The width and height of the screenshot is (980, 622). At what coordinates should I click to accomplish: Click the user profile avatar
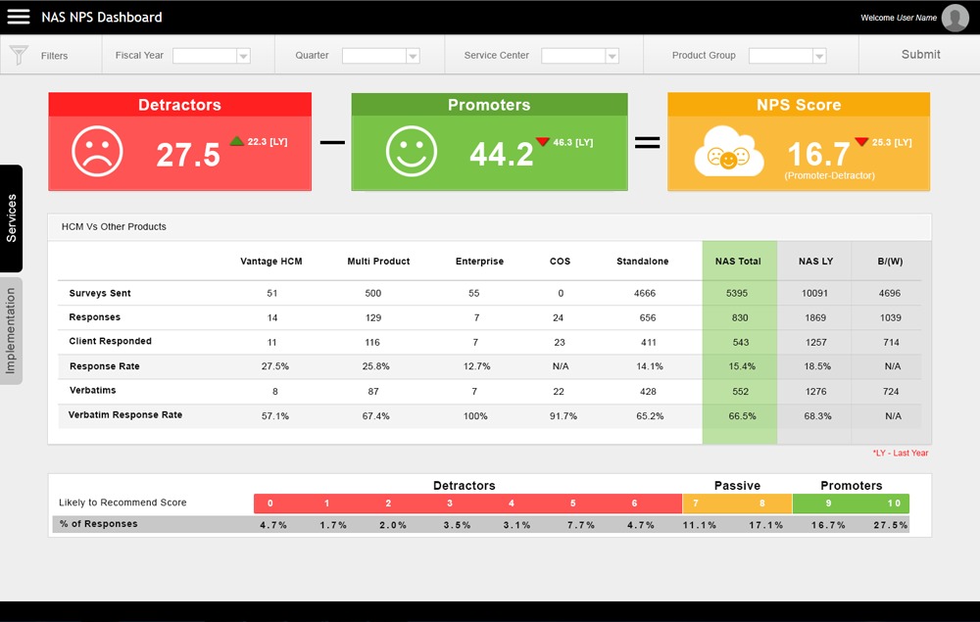point(955,18)
